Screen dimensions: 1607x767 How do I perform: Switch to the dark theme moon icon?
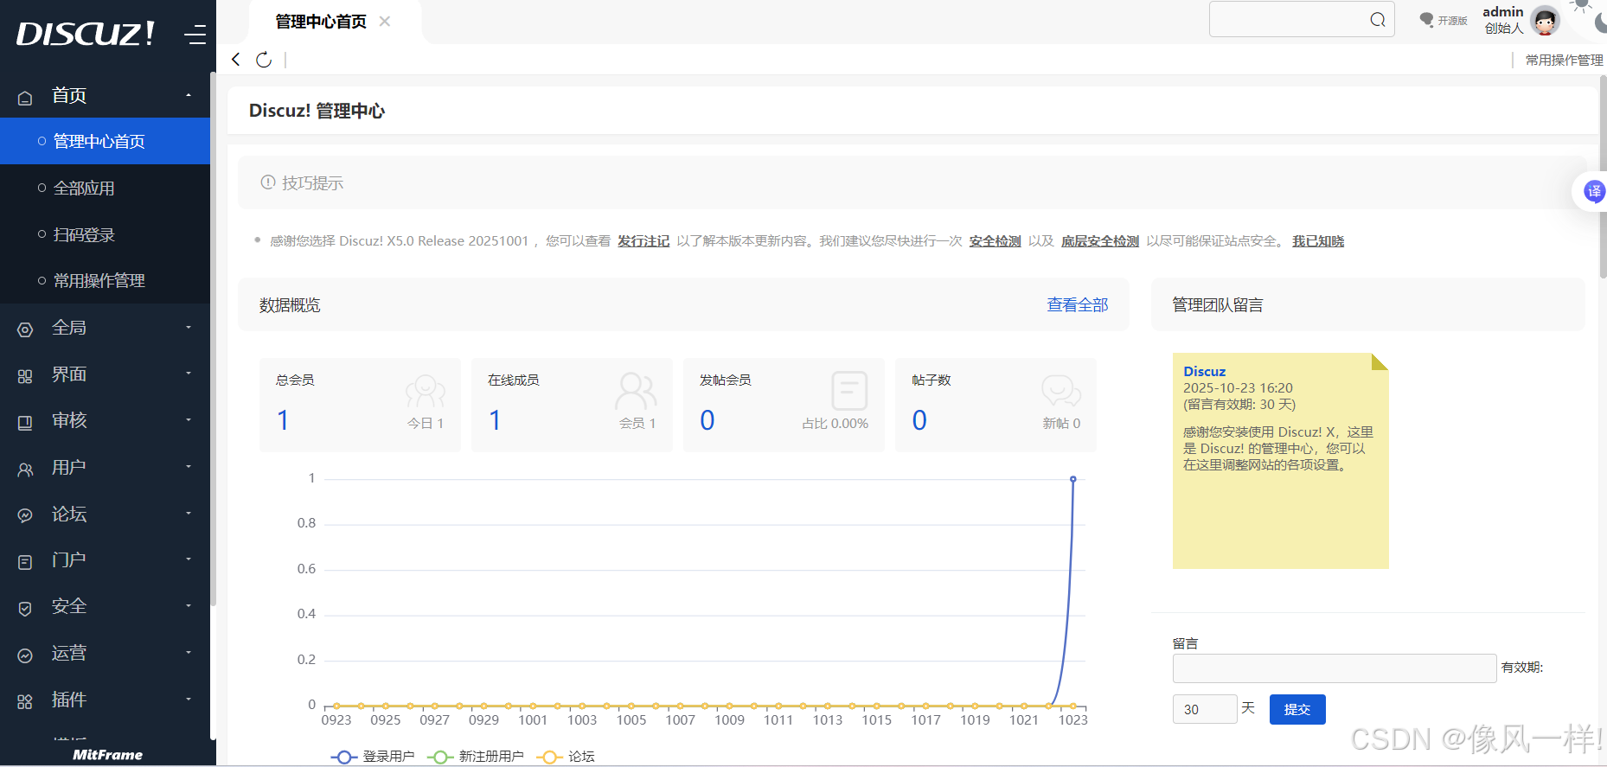(1600, 22)
